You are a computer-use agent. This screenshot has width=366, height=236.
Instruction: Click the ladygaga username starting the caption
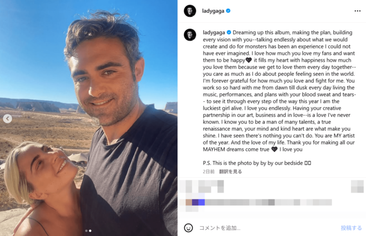214,33
